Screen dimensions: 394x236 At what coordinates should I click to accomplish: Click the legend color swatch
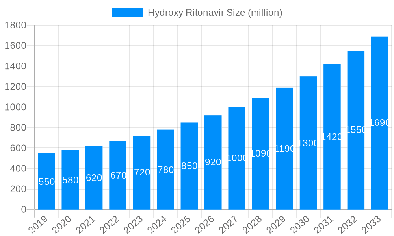(x=127, y=13)
